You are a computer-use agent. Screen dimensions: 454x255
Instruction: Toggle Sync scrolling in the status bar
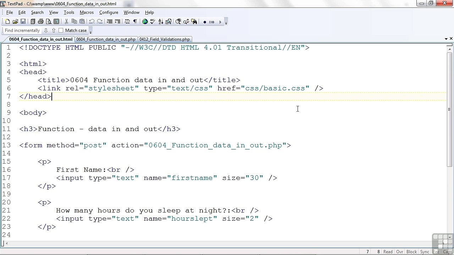(x=425, y=252)
